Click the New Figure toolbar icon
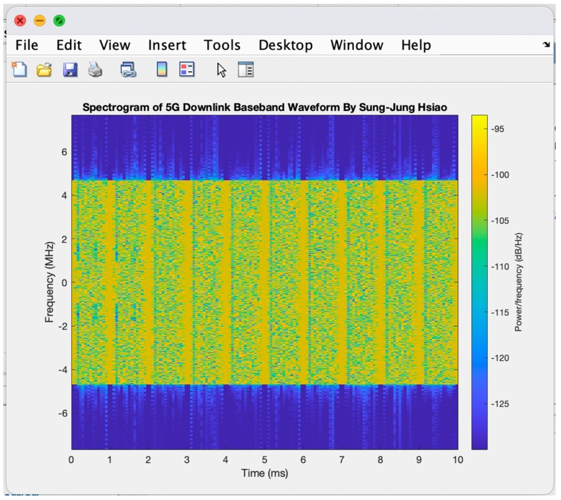The image size is (561, 500). tap(19, 69)
